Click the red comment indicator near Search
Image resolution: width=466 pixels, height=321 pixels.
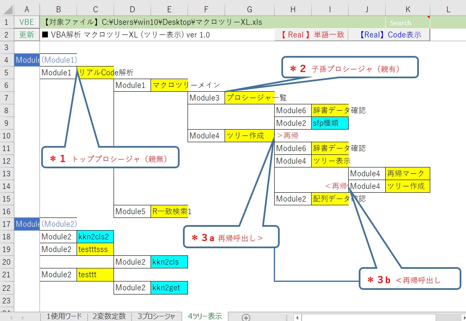429,18
